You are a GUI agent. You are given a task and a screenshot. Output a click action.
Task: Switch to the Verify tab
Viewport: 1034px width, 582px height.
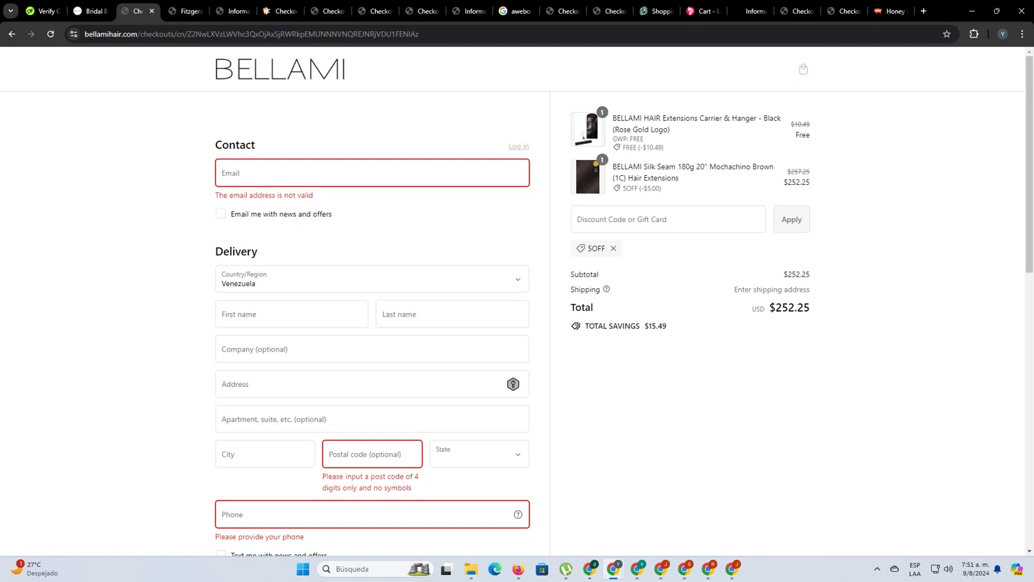click(x=43, y=11)
